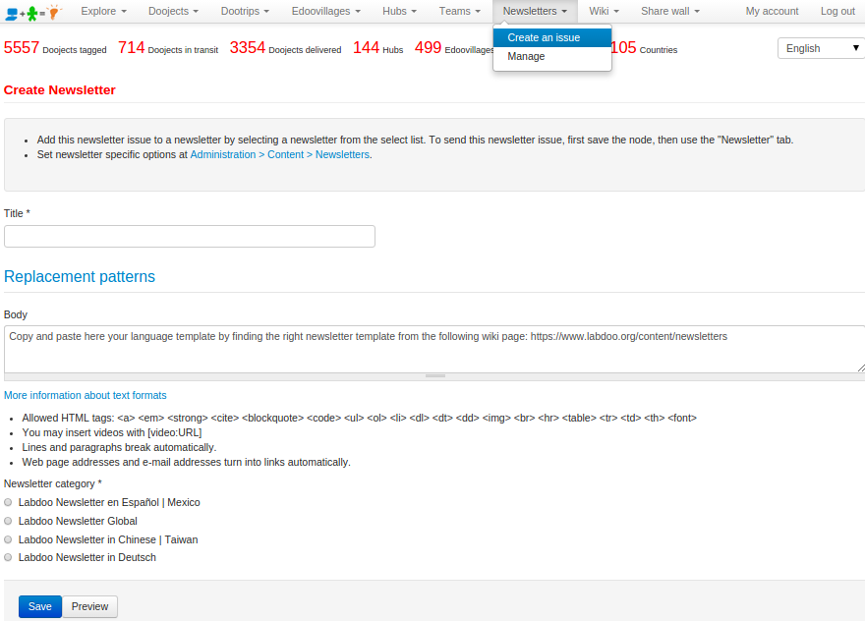Follow the Administration > Content > Newsletters link
865x621 pixels.
(280, 155)
